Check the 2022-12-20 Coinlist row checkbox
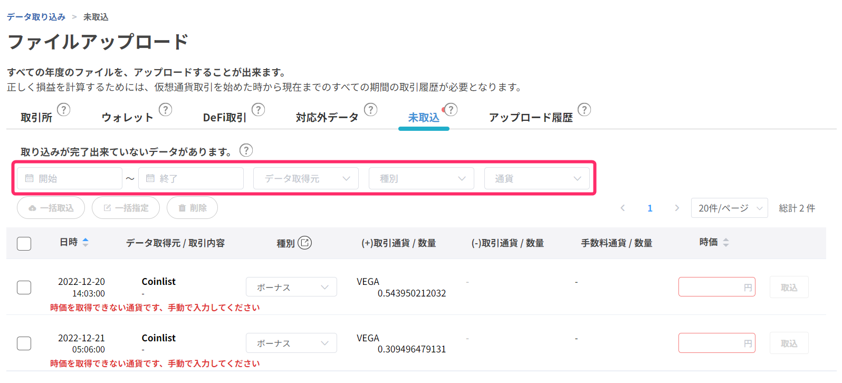Viewport: 842px width, 383px height. (24, 288)
